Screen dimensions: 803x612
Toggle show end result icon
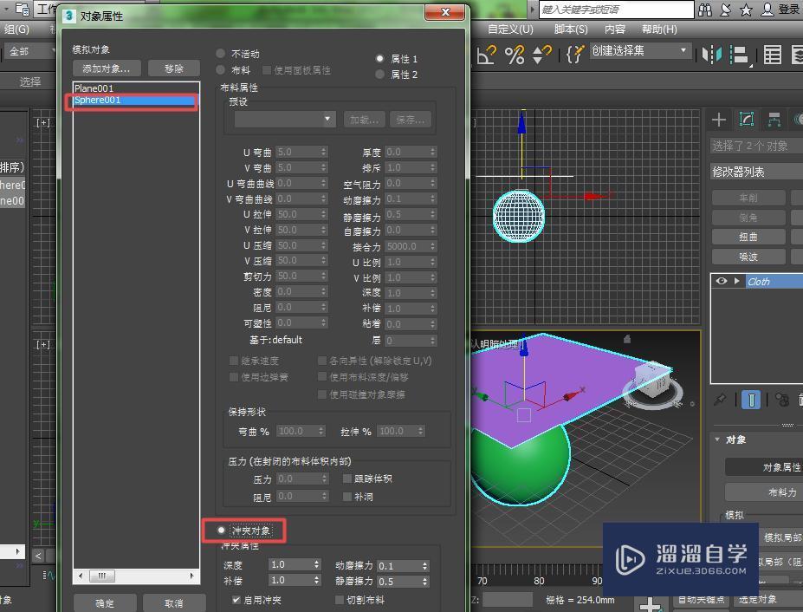click(x=751, y=400)
